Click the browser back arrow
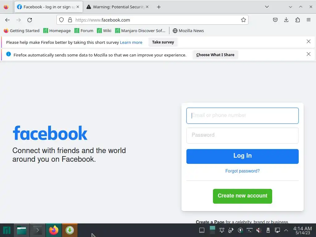The image size is (316, 237). 7,20
